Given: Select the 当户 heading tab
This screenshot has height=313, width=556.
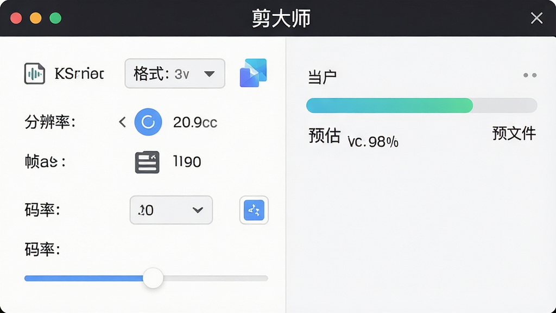Looking at the screenshot, I should [322, 77].
